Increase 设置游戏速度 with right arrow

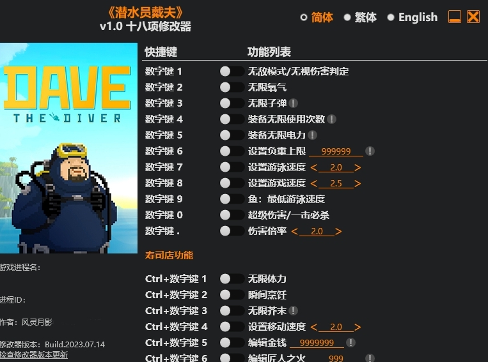click(x=358, y=184)
